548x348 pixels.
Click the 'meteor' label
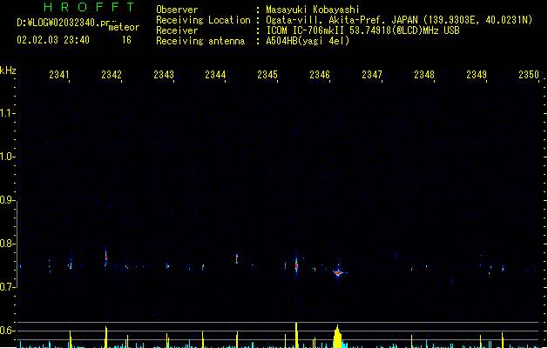pyautogui.click(x=124, y=27)
